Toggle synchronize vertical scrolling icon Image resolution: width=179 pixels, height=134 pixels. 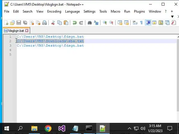120,23
